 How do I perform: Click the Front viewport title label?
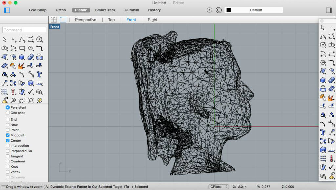[55, 27]
